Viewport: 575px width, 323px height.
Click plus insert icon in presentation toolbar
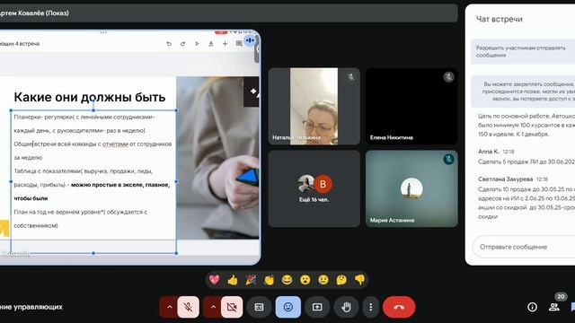tap(225, 44)
